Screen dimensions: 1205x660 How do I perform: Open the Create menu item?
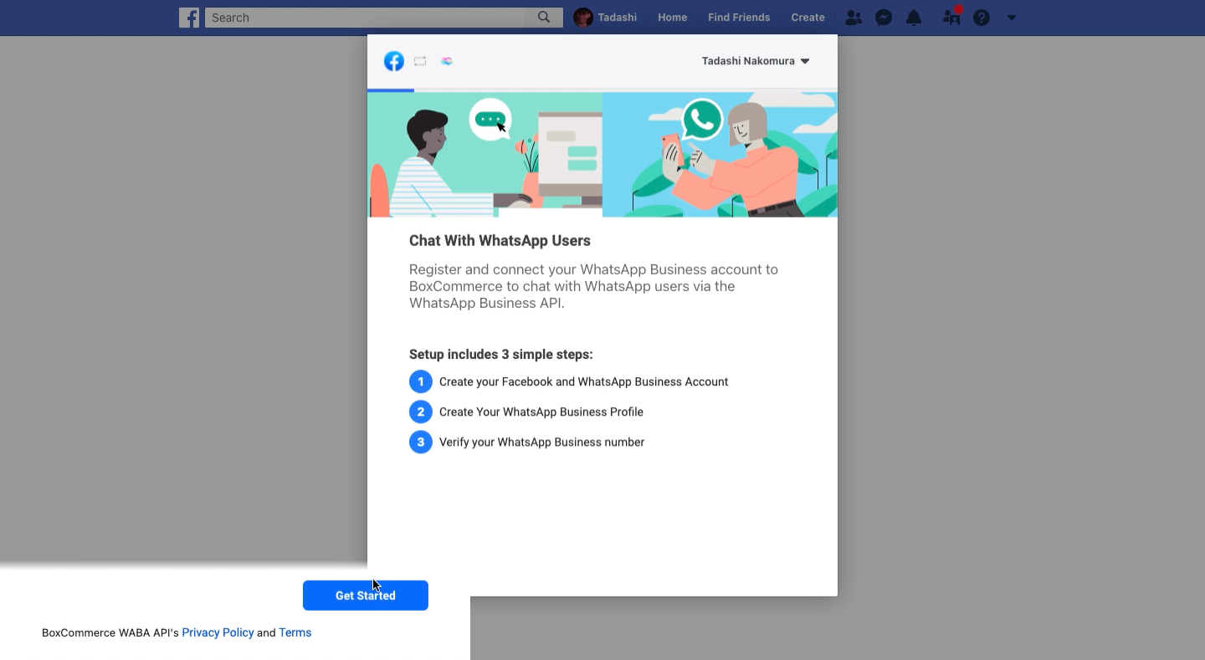tap(808, 18)
